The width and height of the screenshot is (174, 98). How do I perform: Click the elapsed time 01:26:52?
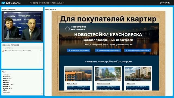pos(166,3)
